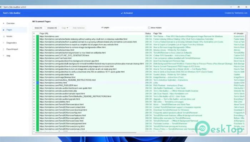
Task: Select the site-auditor/sample-report.html URL
Action: 62,94
